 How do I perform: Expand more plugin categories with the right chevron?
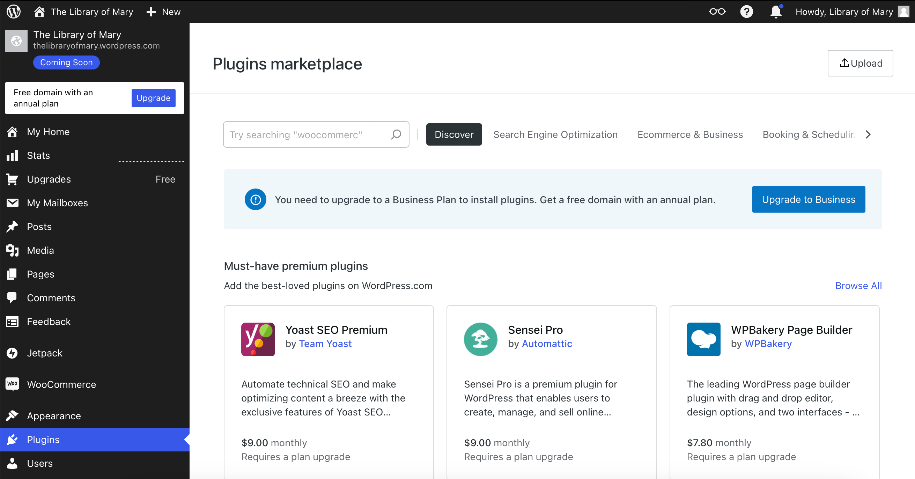pyautogui.click(x=868, y=134)
